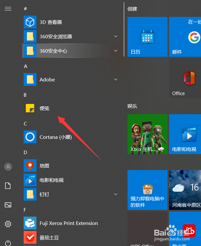The width and height of the screenshot is (201, 246).
Task: Open the Xbox 主机 tile
Action: tap(147, 134)
